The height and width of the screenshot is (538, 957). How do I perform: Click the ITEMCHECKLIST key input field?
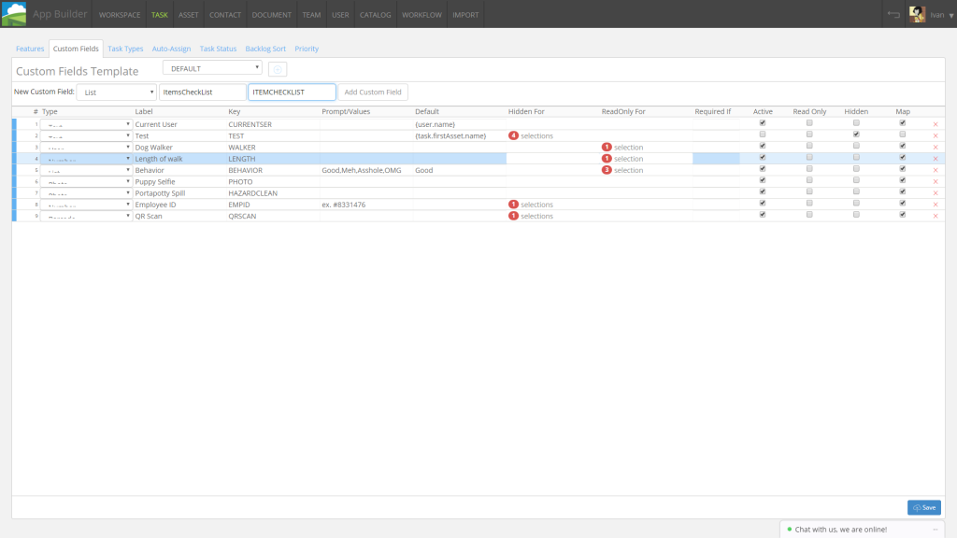(292, 92)
